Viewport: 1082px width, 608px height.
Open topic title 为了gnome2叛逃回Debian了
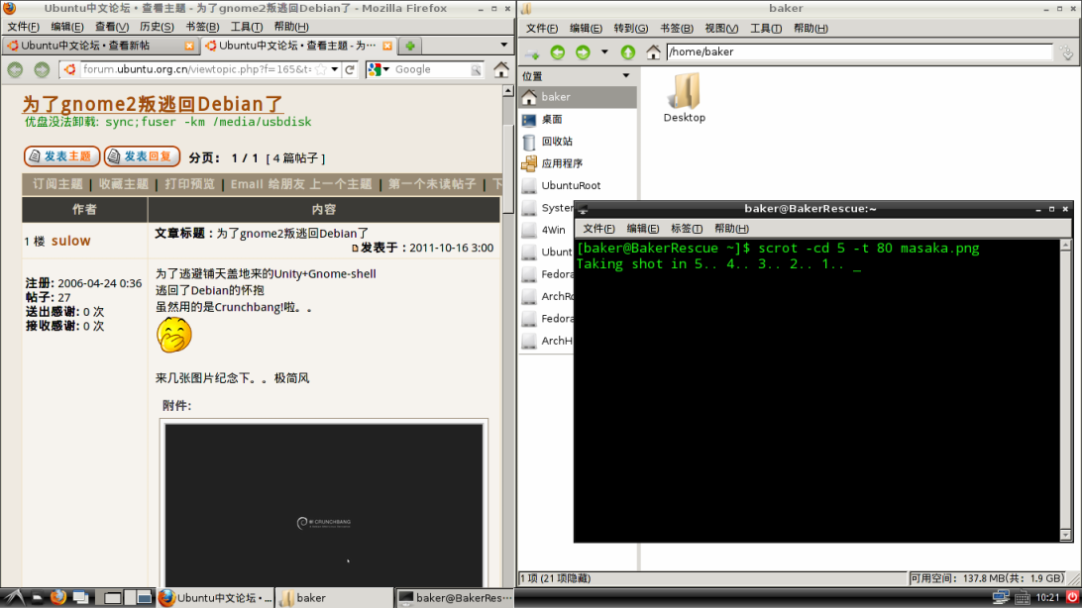click(x=153, y=104)
